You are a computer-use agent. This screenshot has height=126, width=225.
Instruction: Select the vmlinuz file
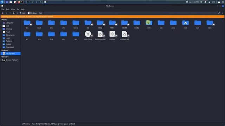(112, 34)
